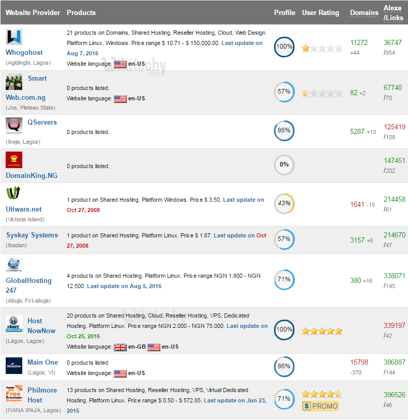Image resolution: width=408 pixels, height=420 pixels.
Task: Click the GlobalHosting 247 globe logo
Action: click(x=14, y=265)
